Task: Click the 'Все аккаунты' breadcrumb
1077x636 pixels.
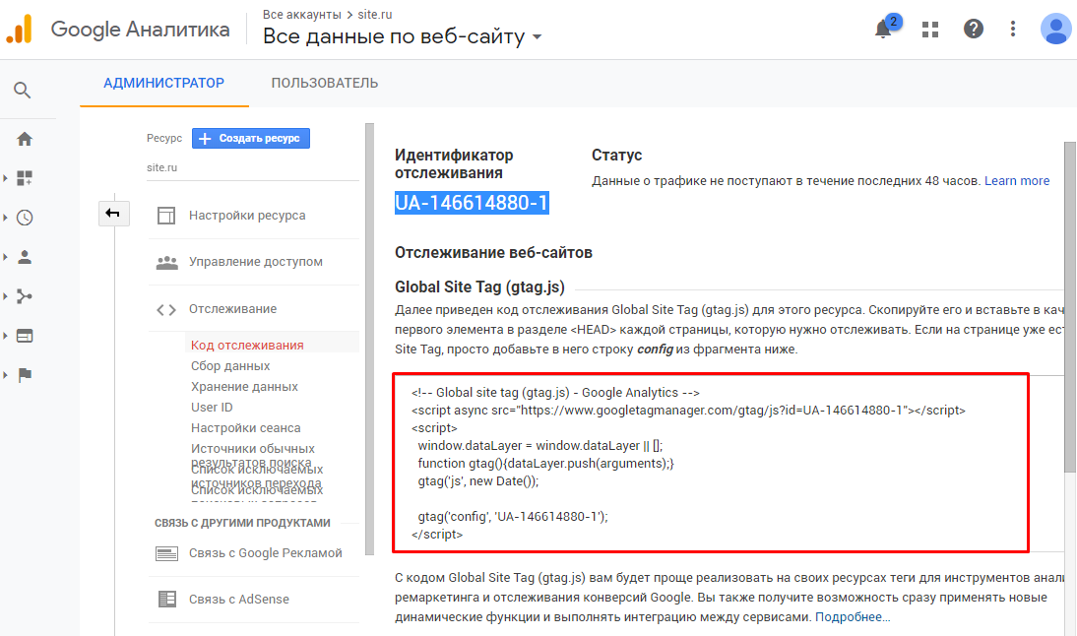Action: tap(301, 15)
